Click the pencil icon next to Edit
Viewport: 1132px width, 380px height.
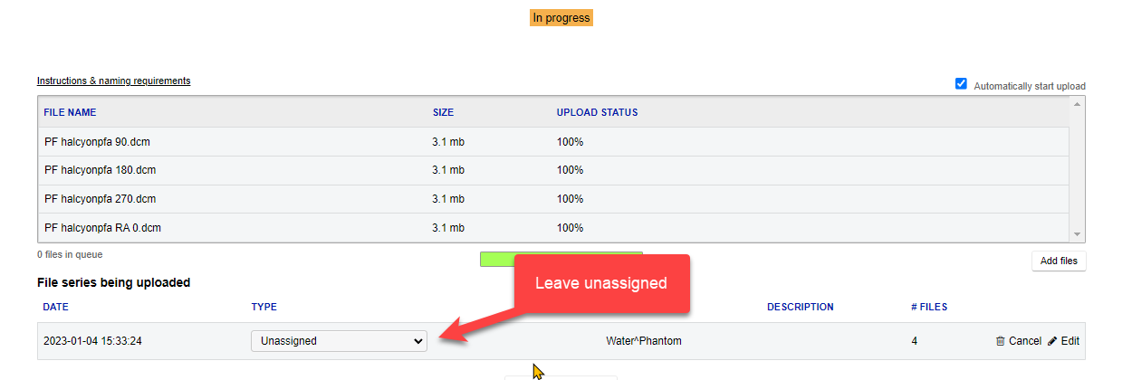(1051, 341)
